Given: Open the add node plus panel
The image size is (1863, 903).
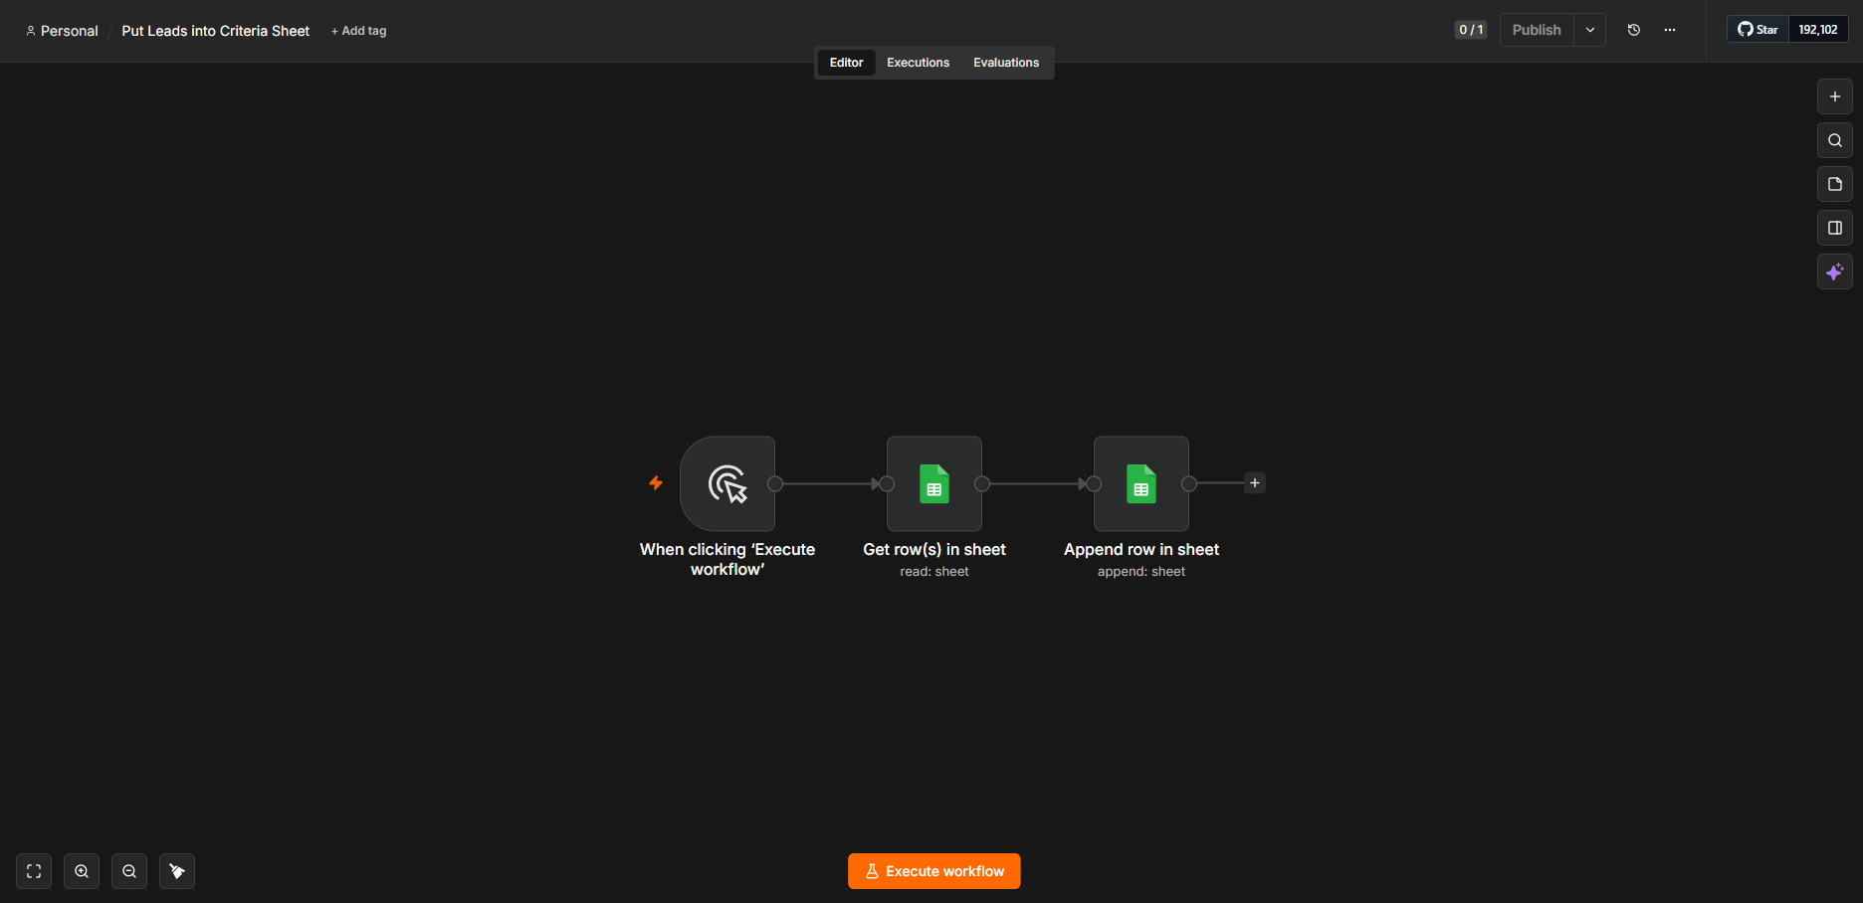Looking at the screenshot, I should (x=1835, y=96).
